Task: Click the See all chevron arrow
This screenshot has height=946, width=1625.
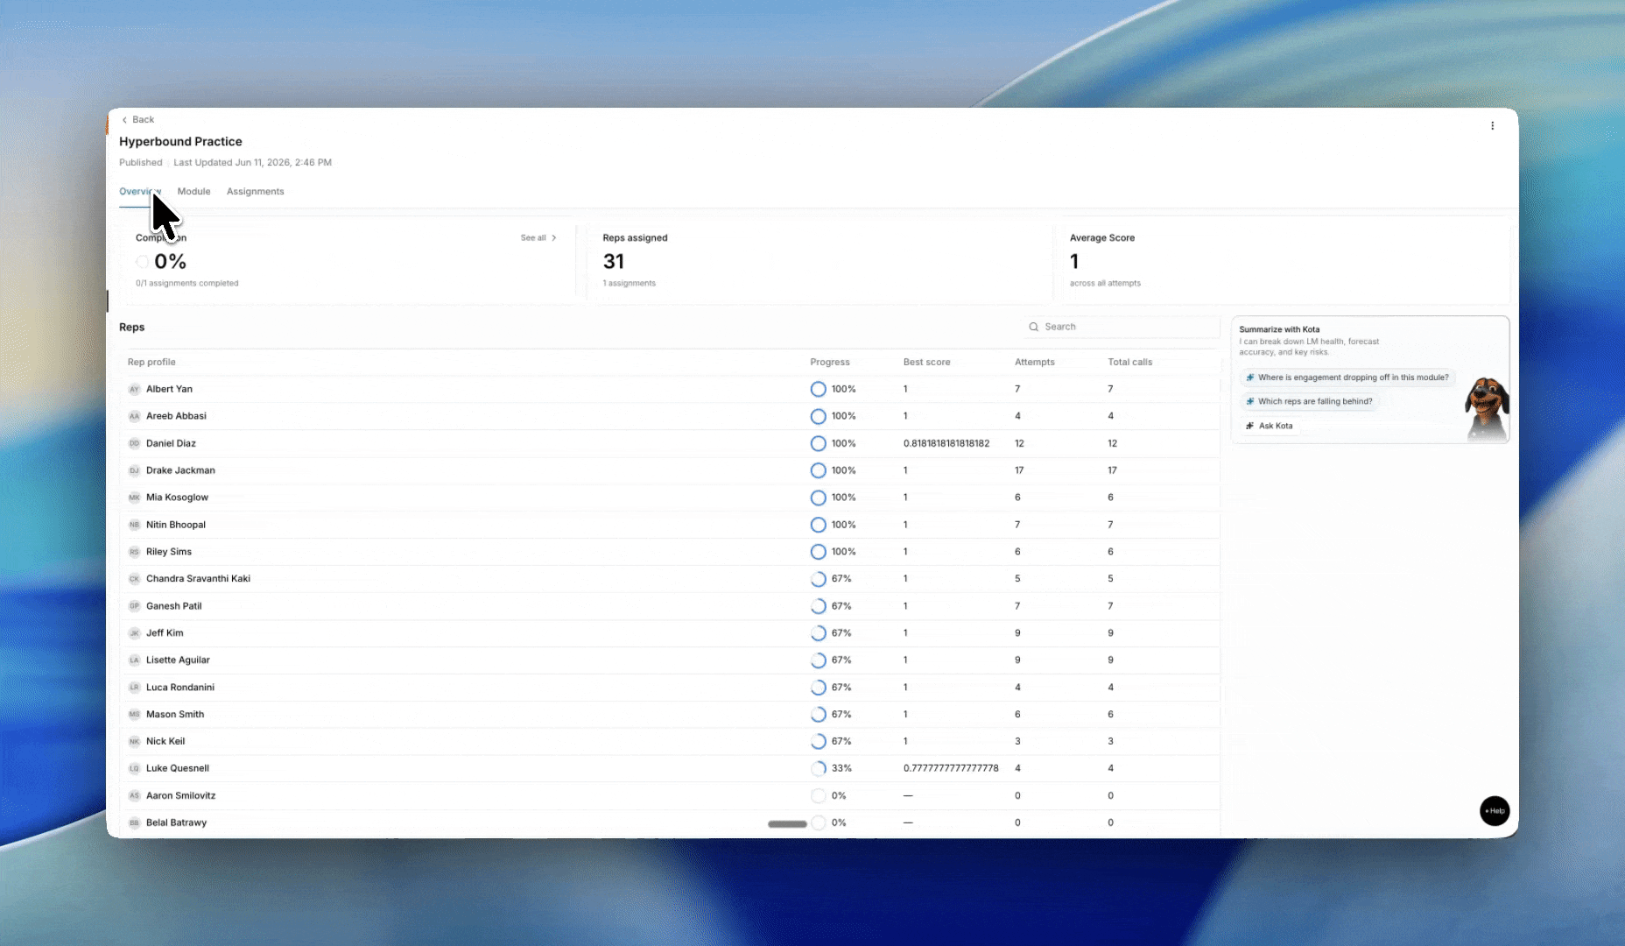Action: [553, 237]
